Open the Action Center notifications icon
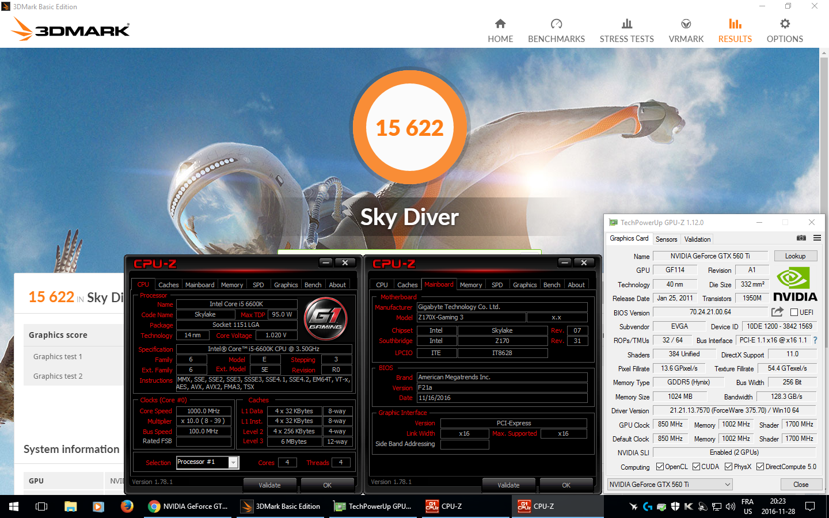 click(810, 506)
